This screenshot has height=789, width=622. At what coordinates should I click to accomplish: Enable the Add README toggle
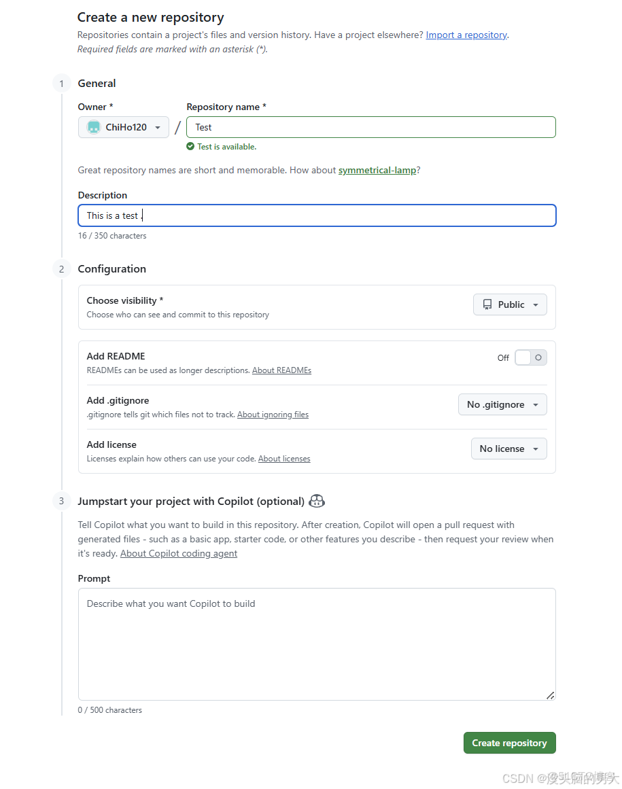pos(530,357)
